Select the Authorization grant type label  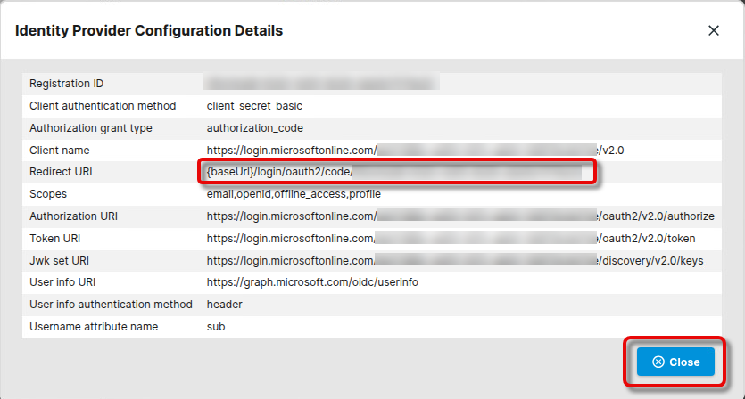[90, 128]
